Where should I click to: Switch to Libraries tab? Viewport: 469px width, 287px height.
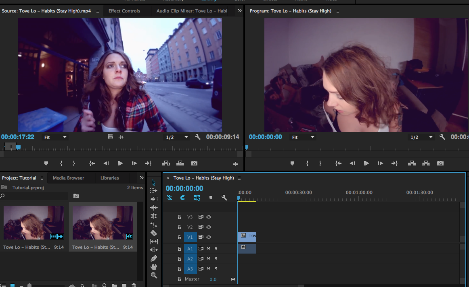pyautogui.click(x=109, y=178)
